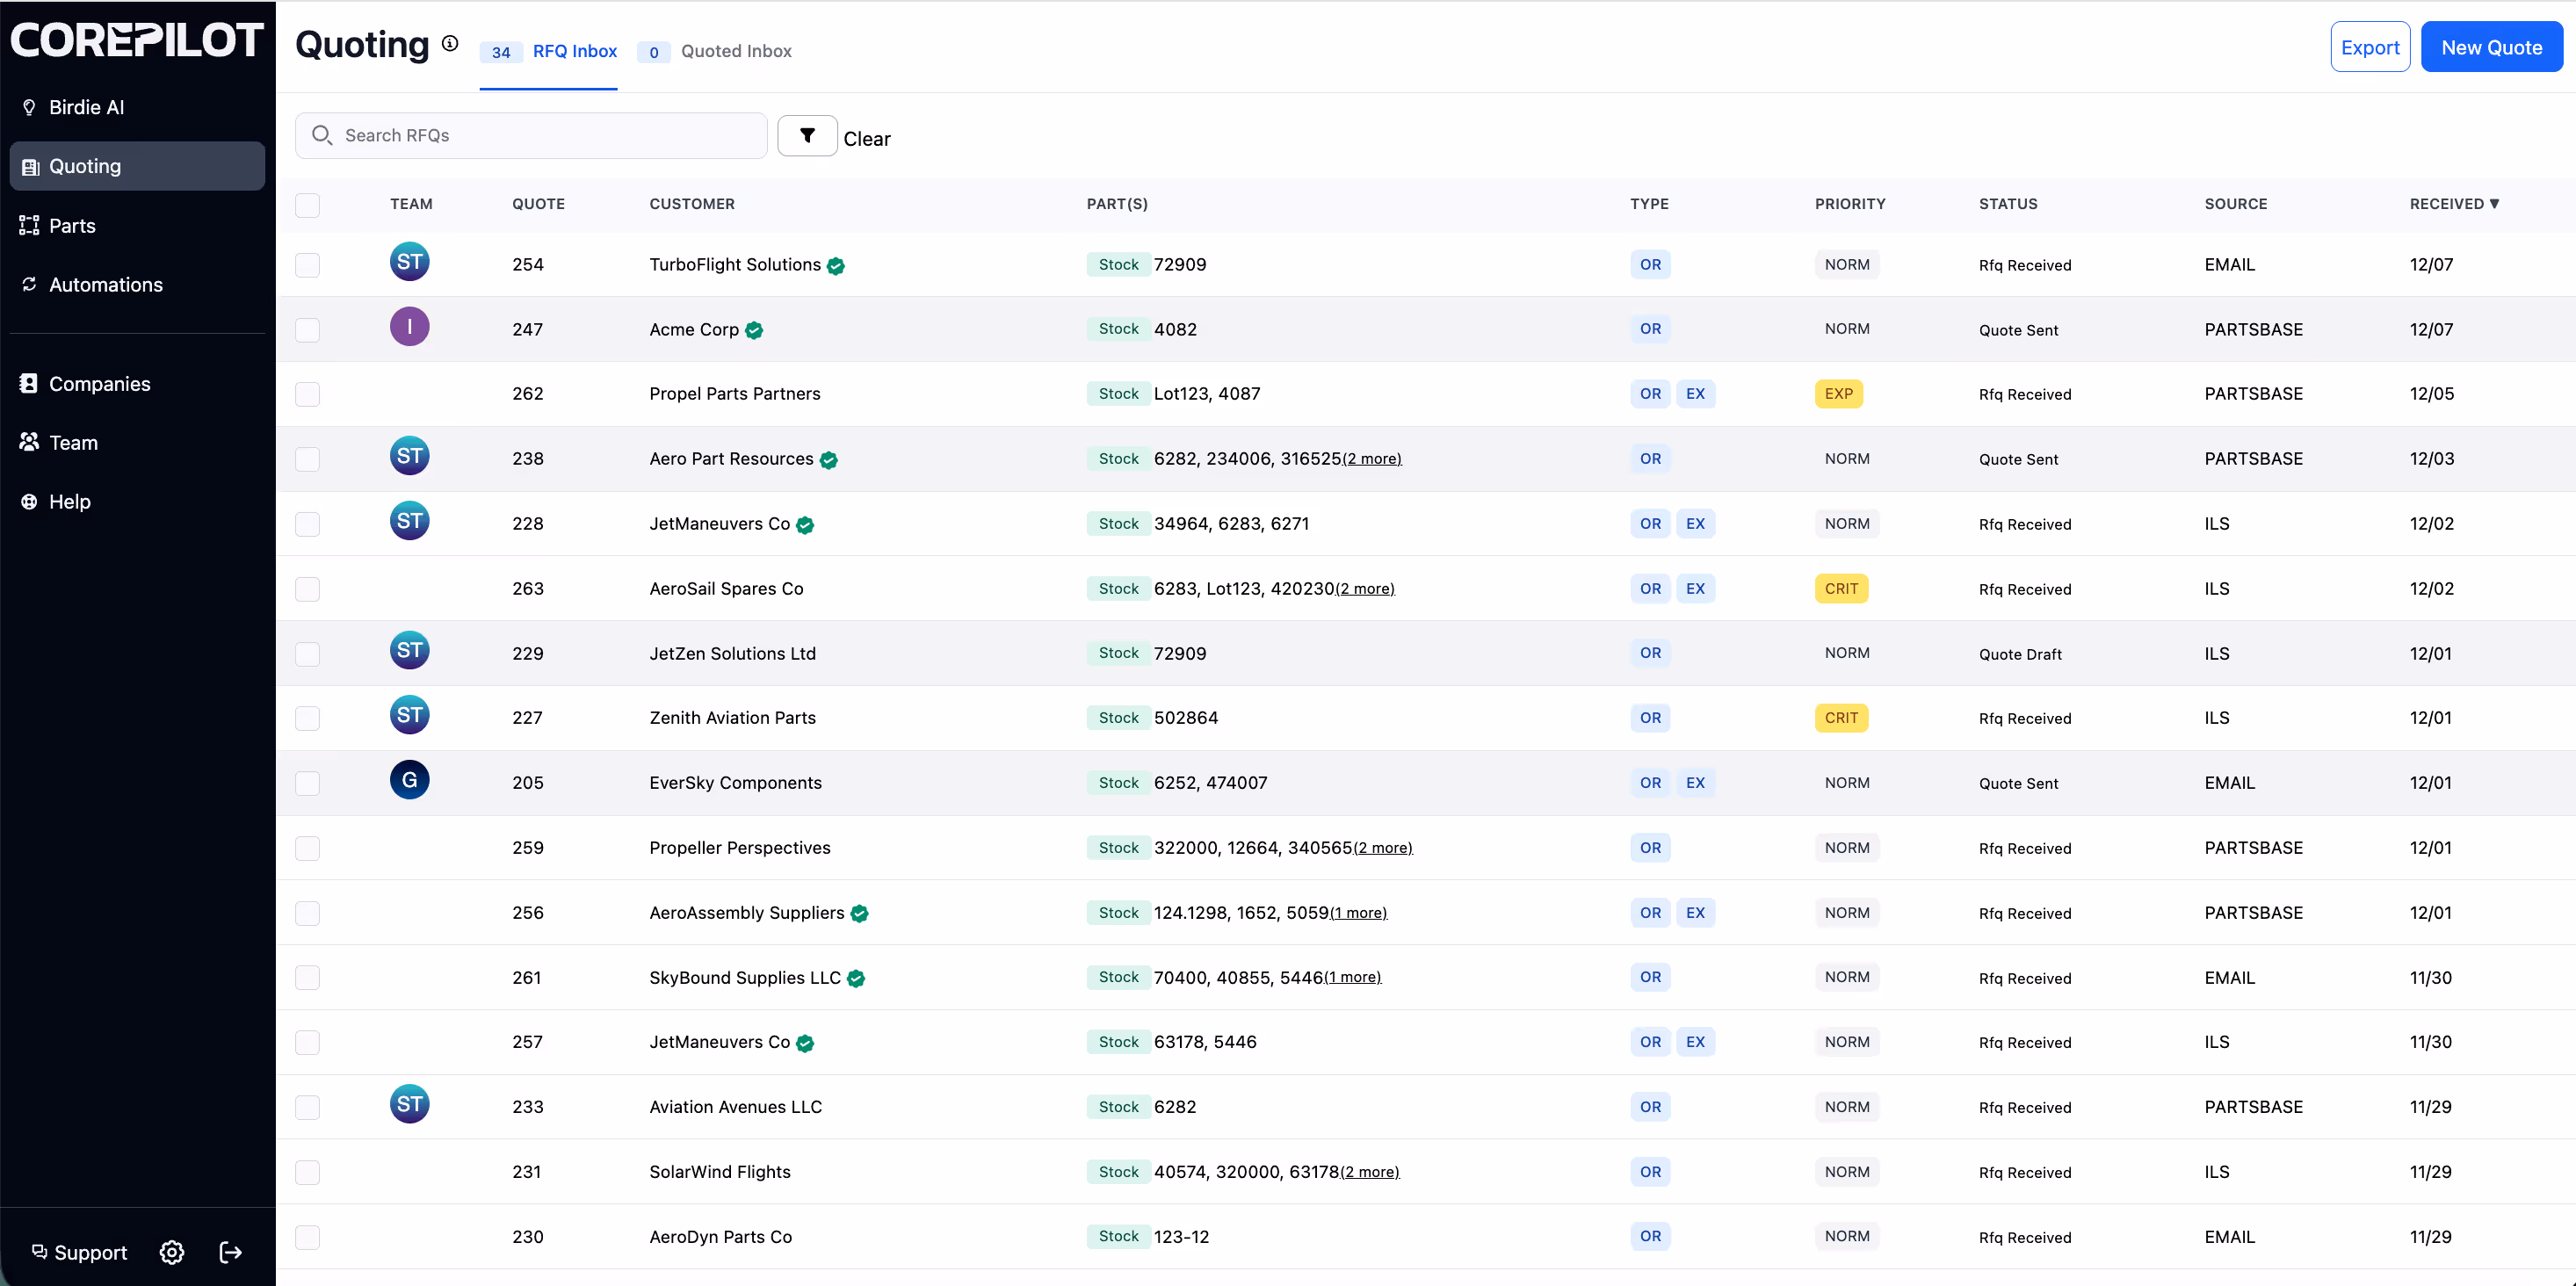
Task: Check the box for quote 254
Action: point(307,265)
